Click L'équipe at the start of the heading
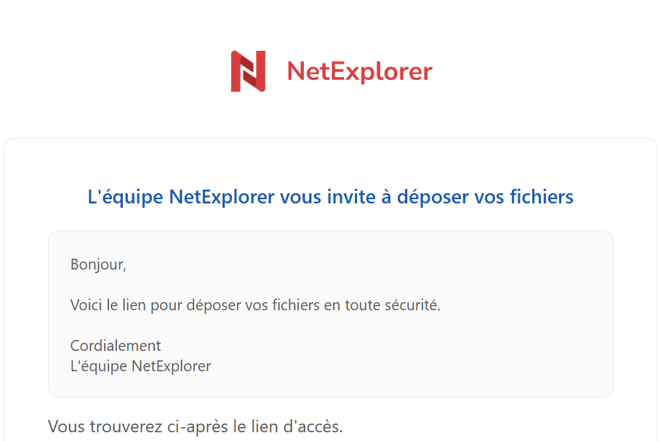 (x=125, y=198)
